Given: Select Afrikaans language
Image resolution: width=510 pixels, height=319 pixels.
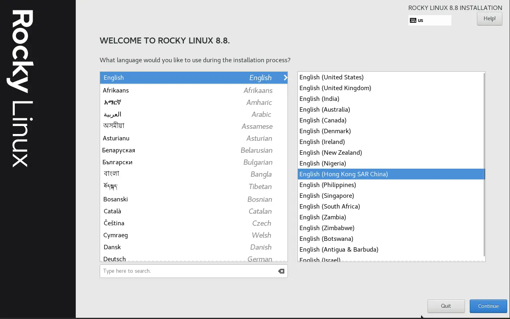Looking at the screenshot, I should coord(194,91).
